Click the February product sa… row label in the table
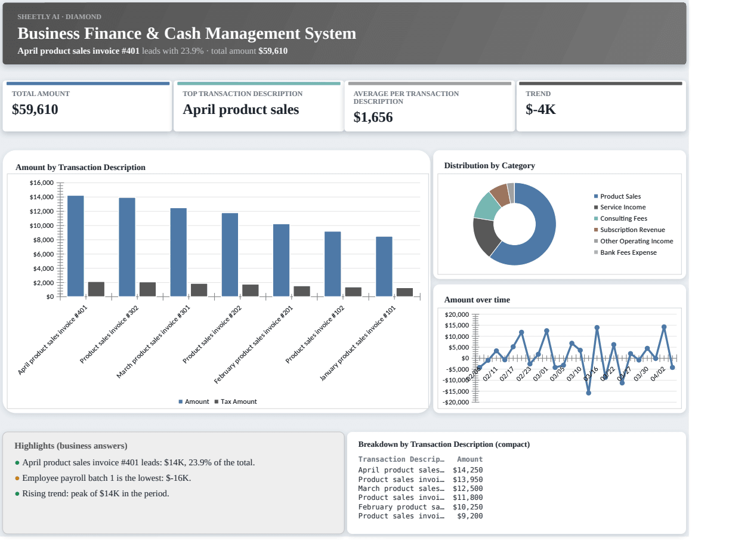 [x=401, y=507]
